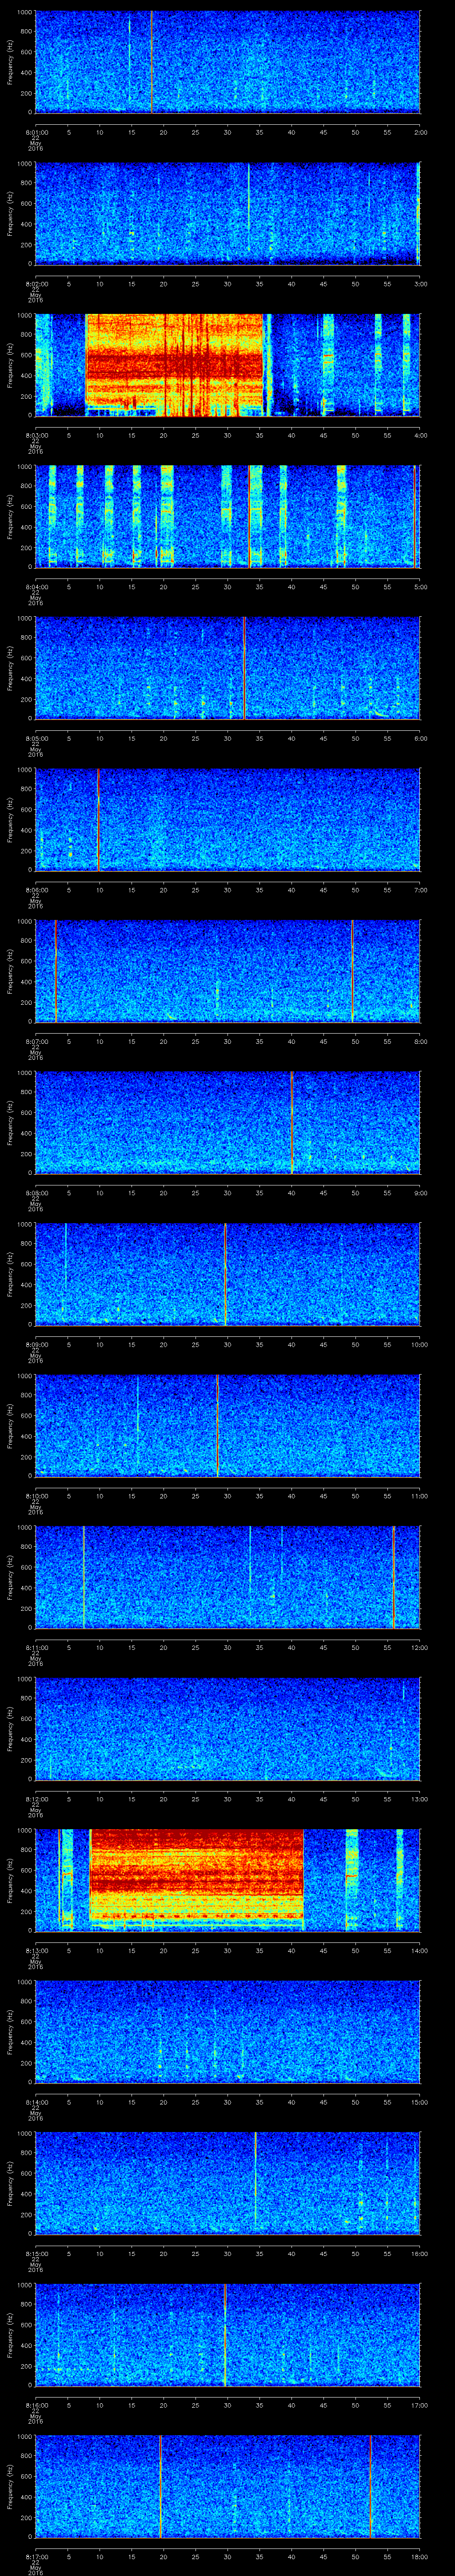Select the '8:07:00' start time label
Screen dimensions: 455x2576
36,1041
